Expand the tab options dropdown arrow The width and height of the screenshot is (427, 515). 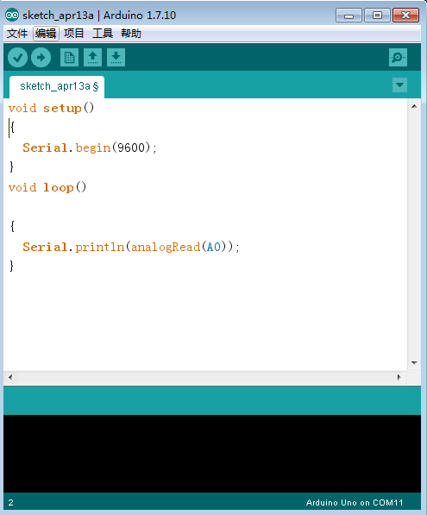pyautogui.click(x=399, y=85)
